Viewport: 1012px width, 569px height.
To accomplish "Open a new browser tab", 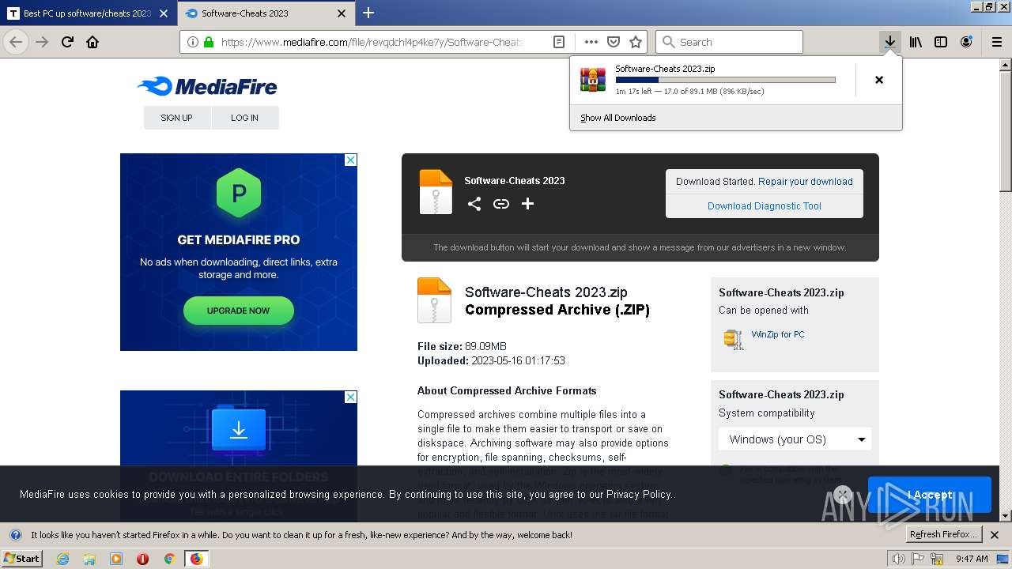I will [368, 13].
